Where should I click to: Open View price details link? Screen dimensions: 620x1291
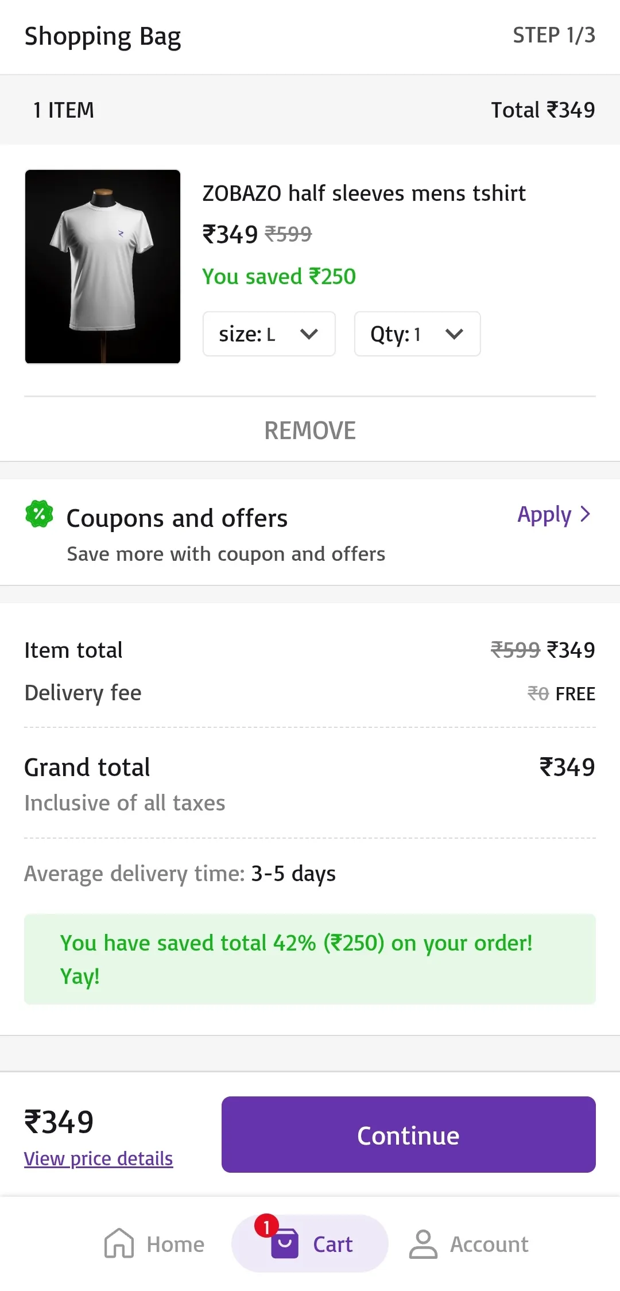98,1159
